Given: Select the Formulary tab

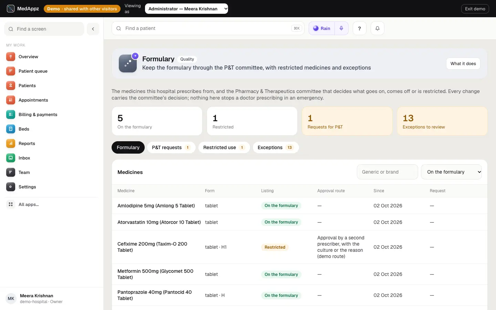Looking at the screenshot, I should tap(128, 147).
